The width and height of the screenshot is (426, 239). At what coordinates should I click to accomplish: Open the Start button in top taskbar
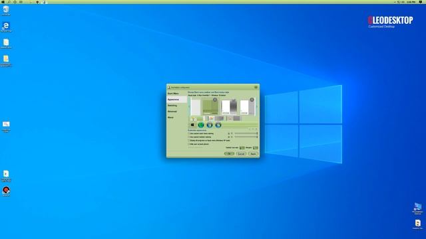3,2
